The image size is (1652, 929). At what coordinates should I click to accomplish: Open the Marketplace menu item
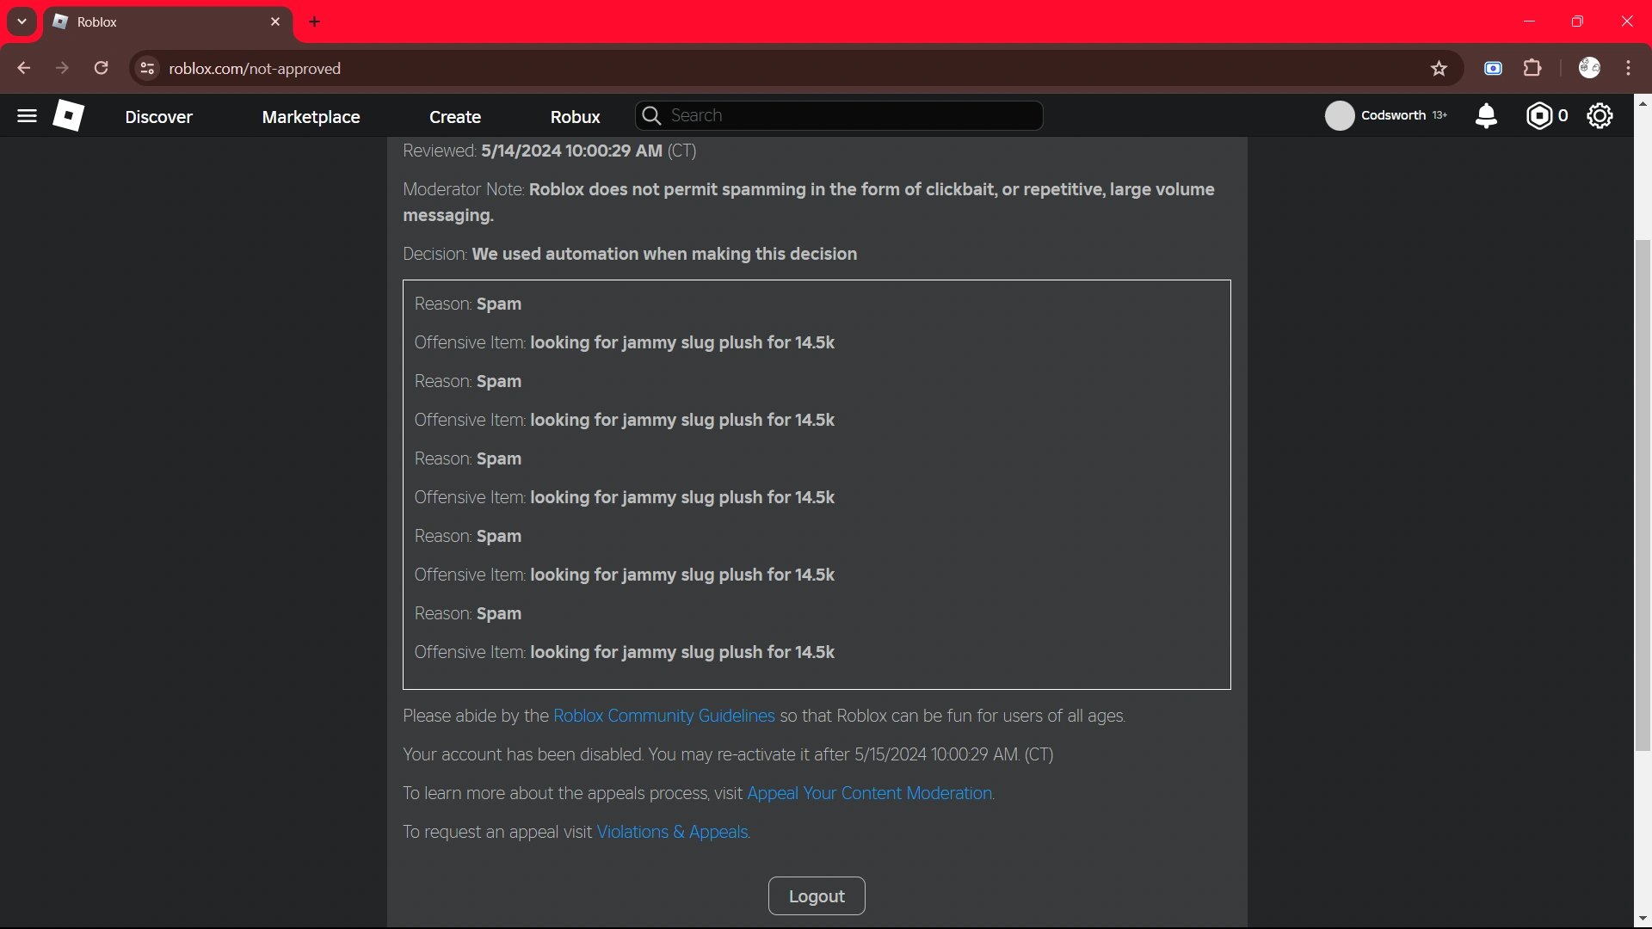click(311, 117)
